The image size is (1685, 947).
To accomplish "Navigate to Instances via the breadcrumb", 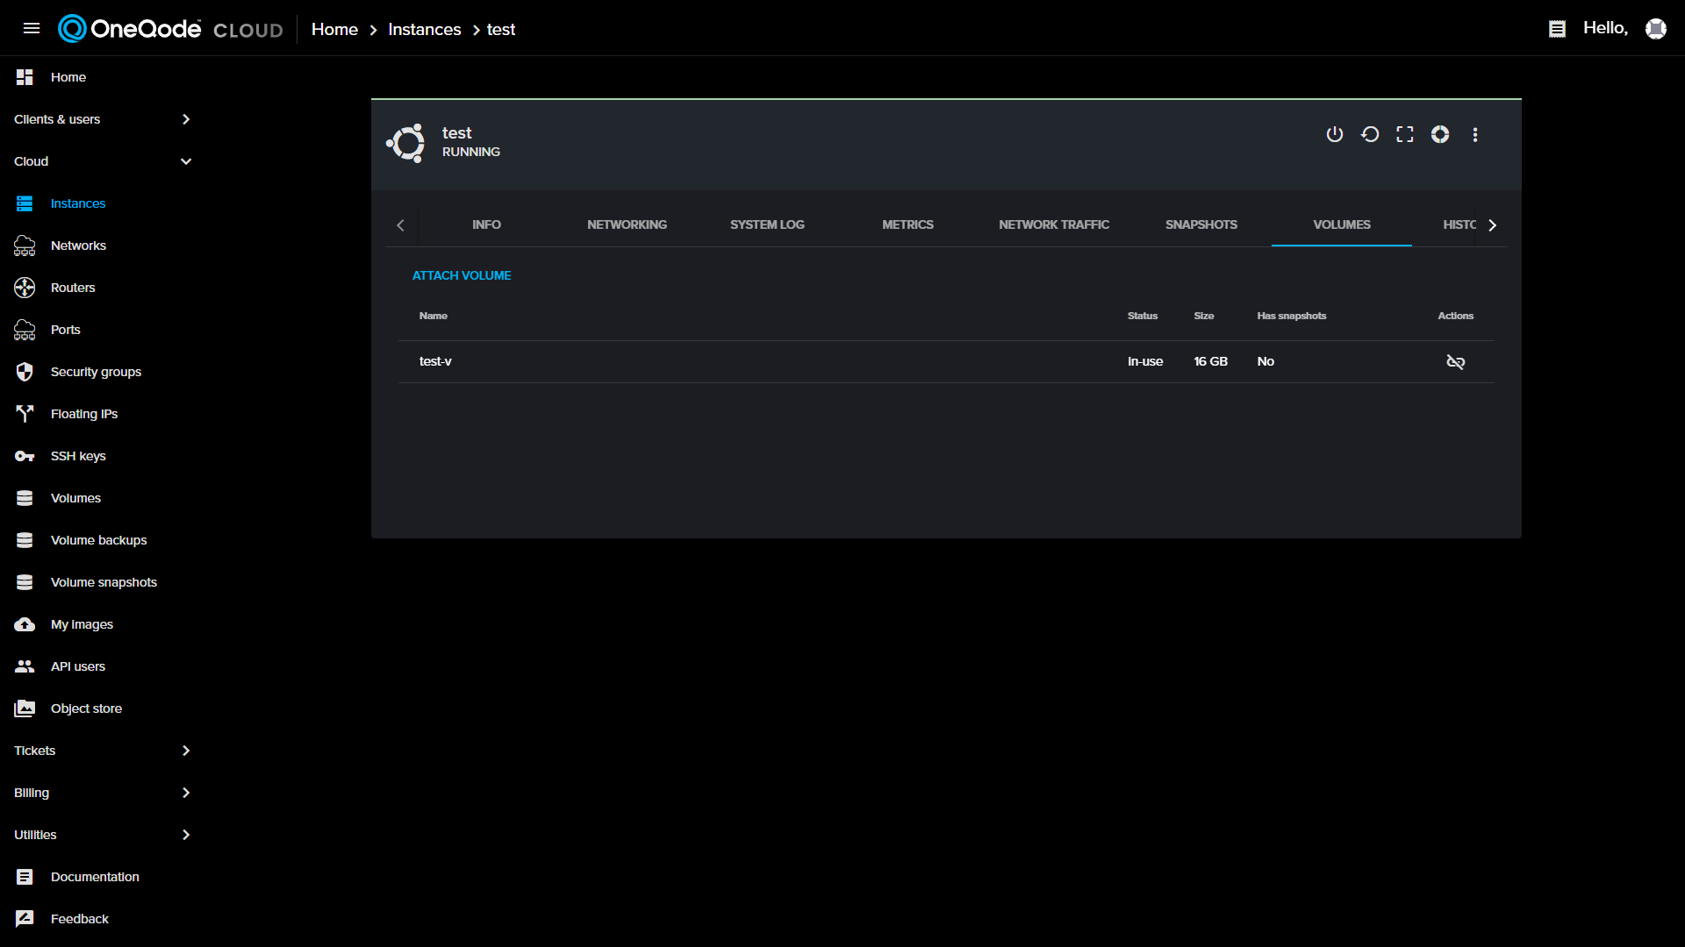I will tap(424, 29).
